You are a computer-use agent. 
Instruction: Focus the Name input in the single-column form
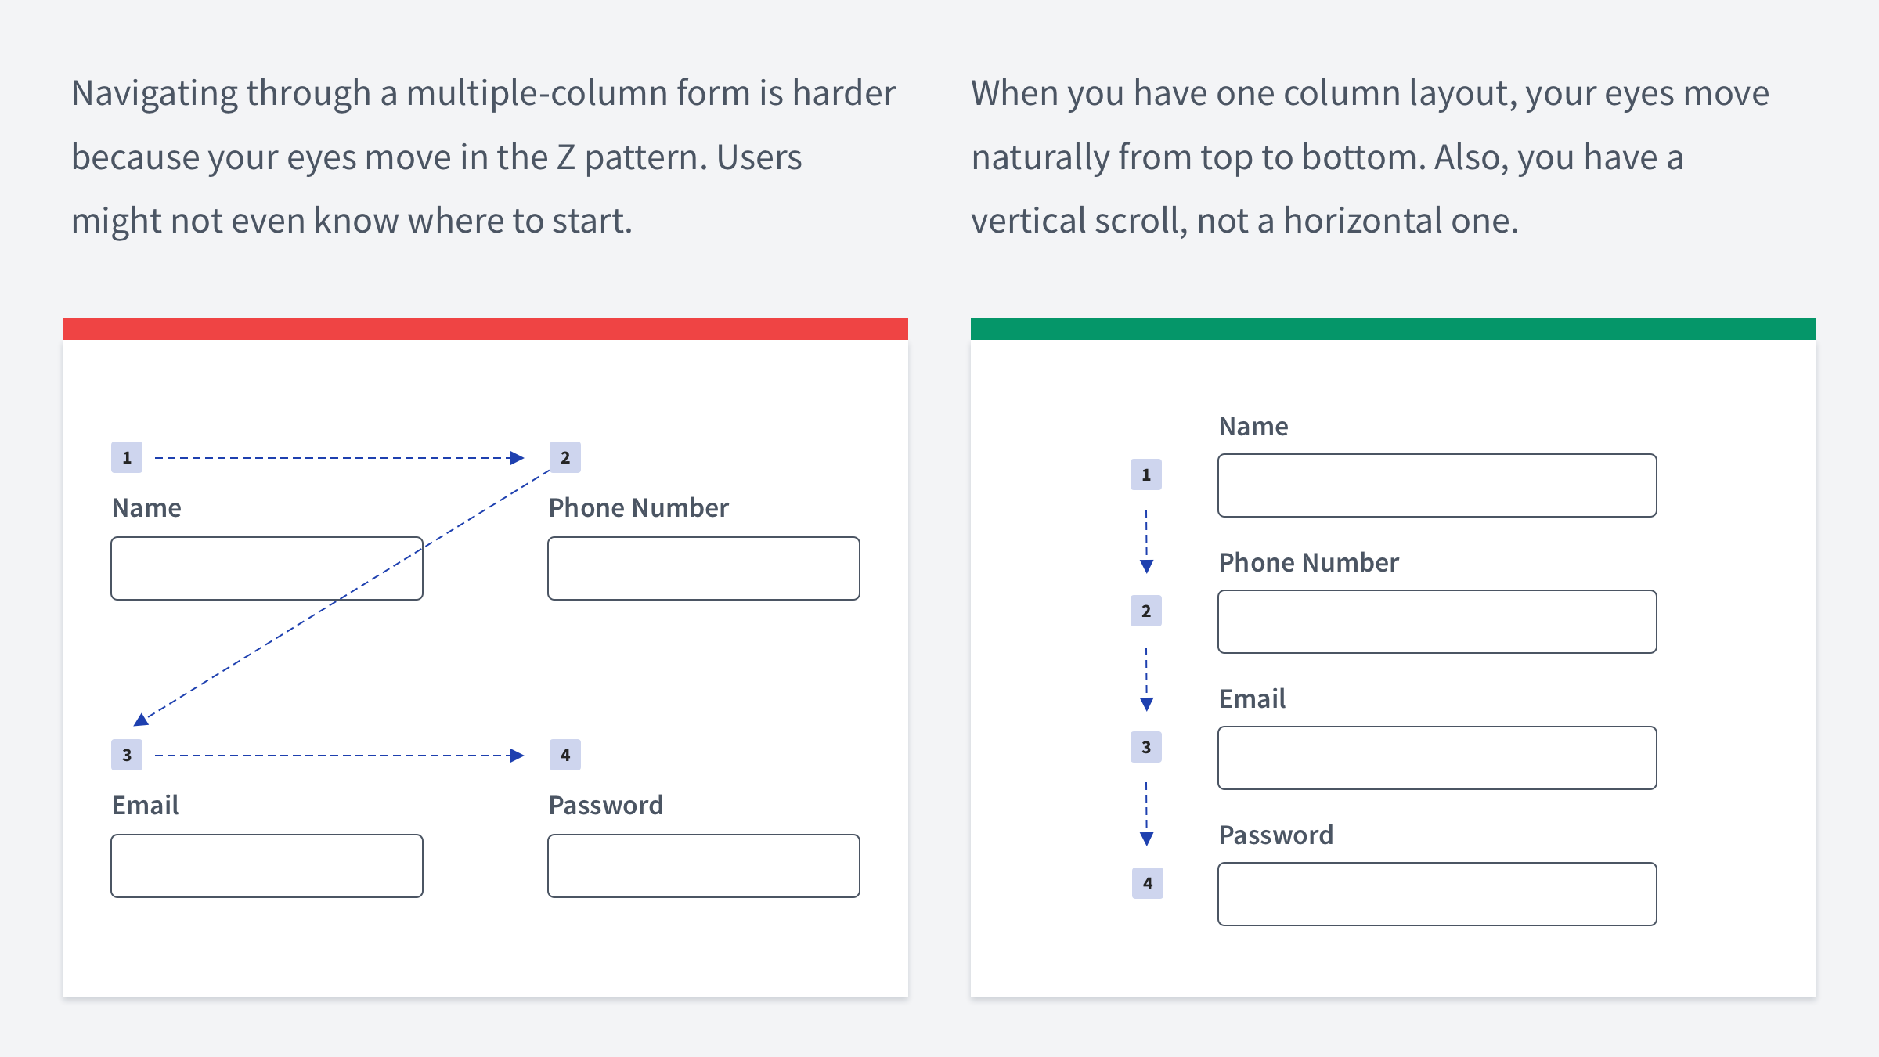[x=1437, y=485]
